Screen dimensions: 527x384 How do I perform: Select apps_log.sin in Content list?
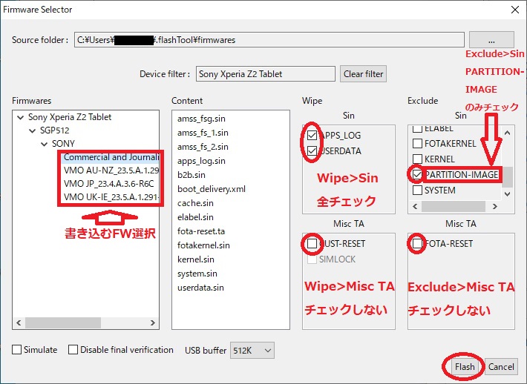pyautogui.click(x=201, y=161)
